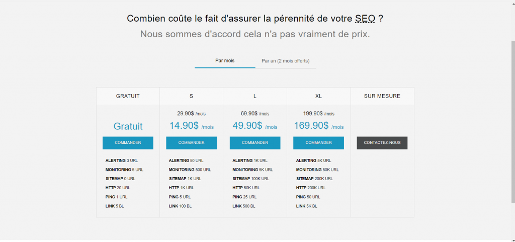The width and height of the screenshot is (515, 242).
Task: Click the CONTACTEZ-NOUS button
Action: pyautogui.click(x=382, y=143)
